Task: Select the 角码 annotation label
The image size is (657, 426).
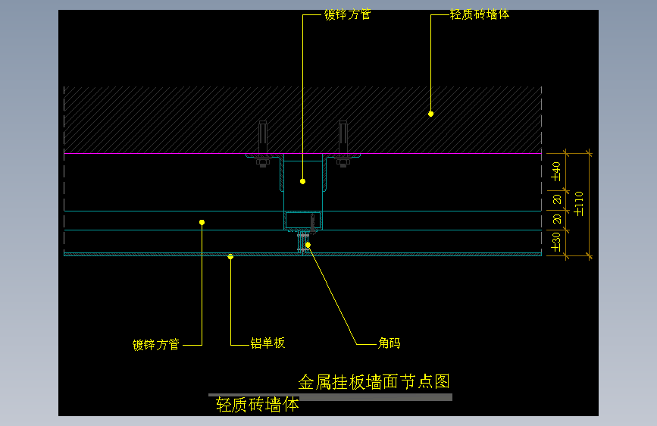Action: pos(389,343)
